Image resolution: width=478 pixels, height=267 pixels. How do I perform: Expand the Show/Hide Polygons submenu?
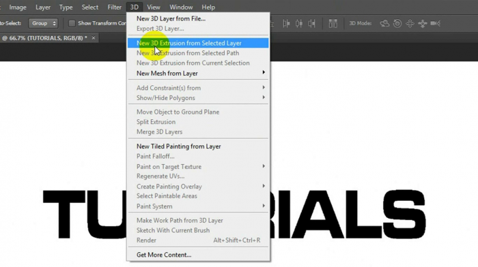(198, 98)
